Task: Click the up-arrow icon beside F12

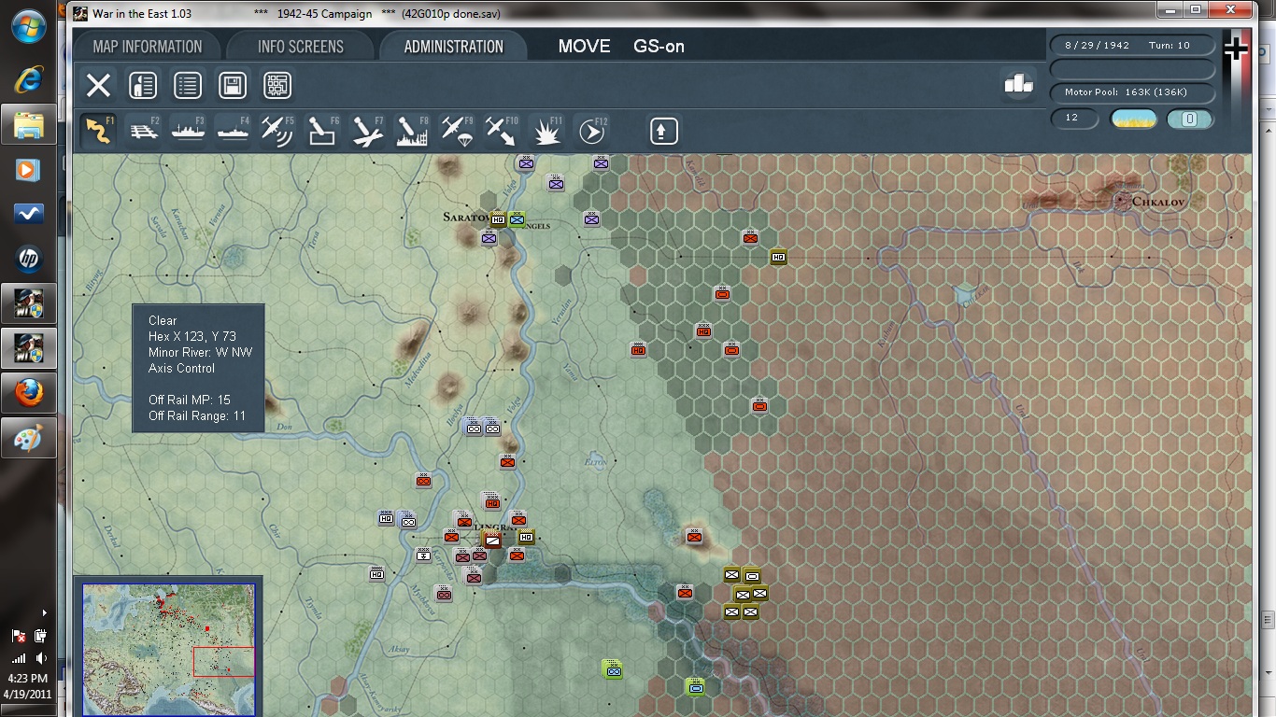Action: 663,131
